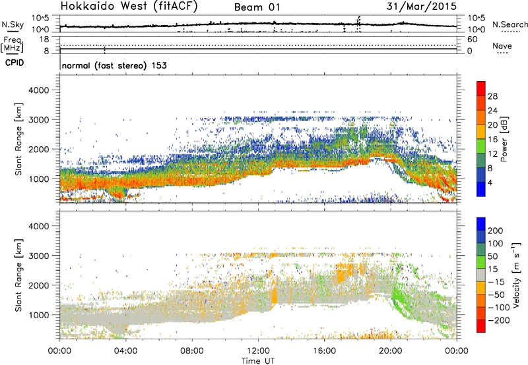Click the dotted line sample under 'N.Search' legend
Viewport: 528px width, 365px height.
511,32
